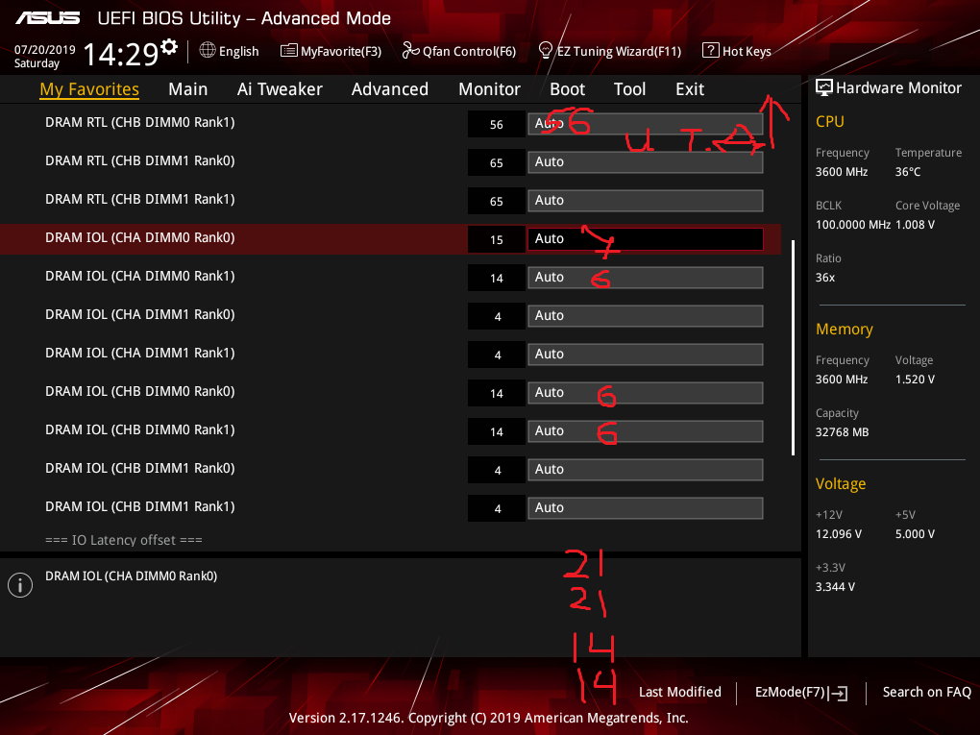Edit DRAM RTL CHB DIMM1 Rank0 field

[x=645, y=161]
